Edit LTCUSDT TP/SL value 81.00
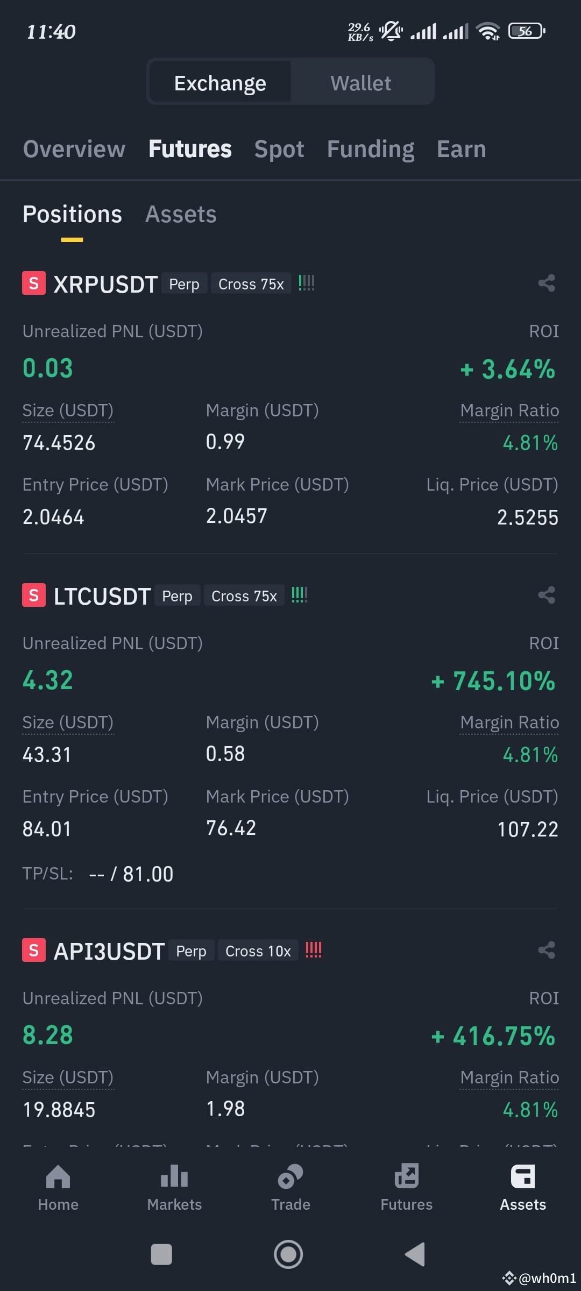581x1291 pixels. click(x=148, y=874)
